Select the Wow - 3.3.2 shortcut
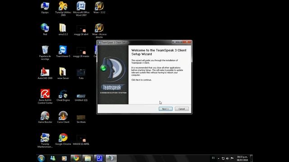 click(x=99, y=8)
